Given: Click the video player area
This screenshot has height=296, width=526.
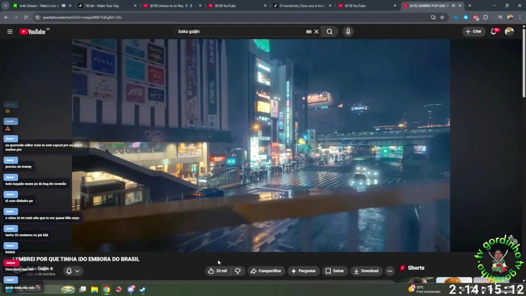Looking at the screenshot, I should coord(261,145).
